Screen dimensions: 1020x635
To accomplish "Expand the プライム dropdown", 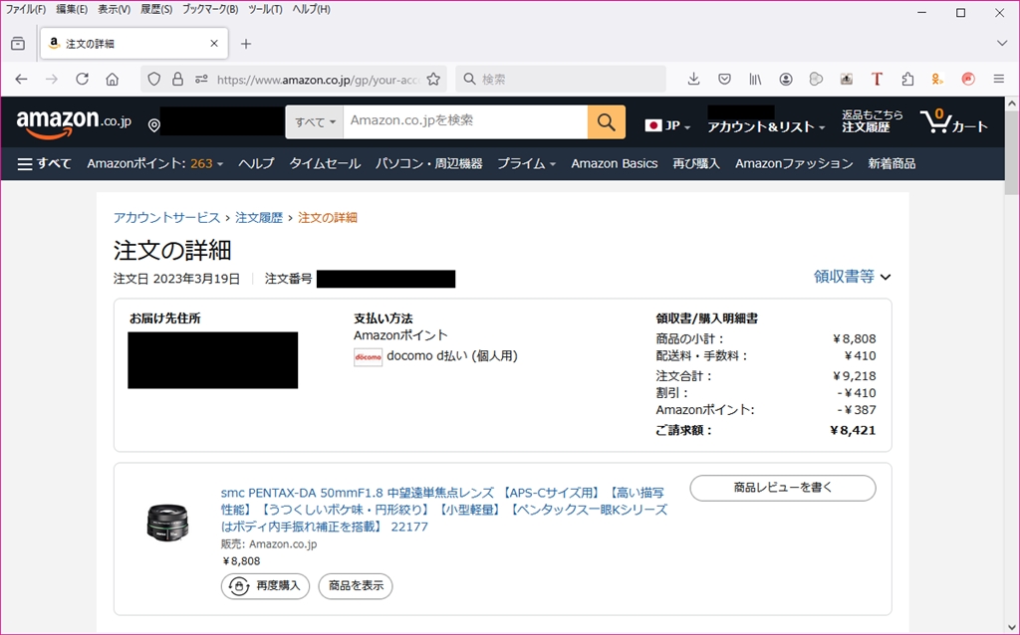I will pyautogui.click(x=526, y=164).
